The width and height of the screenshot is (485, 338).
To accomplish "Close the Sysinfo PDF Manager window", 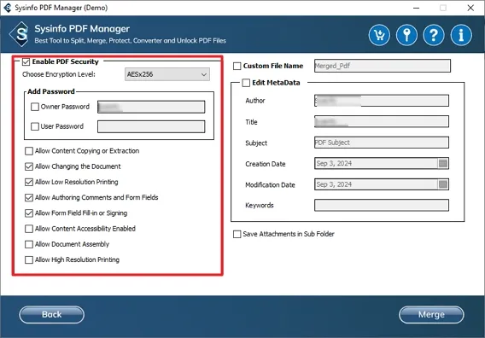I will tap(470, 8).
